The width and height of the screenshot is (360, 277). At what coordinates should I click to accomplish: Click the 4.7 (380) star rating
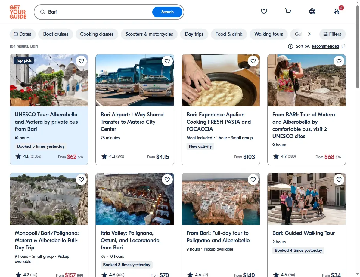pyautogui.click(x=284, y=156)
